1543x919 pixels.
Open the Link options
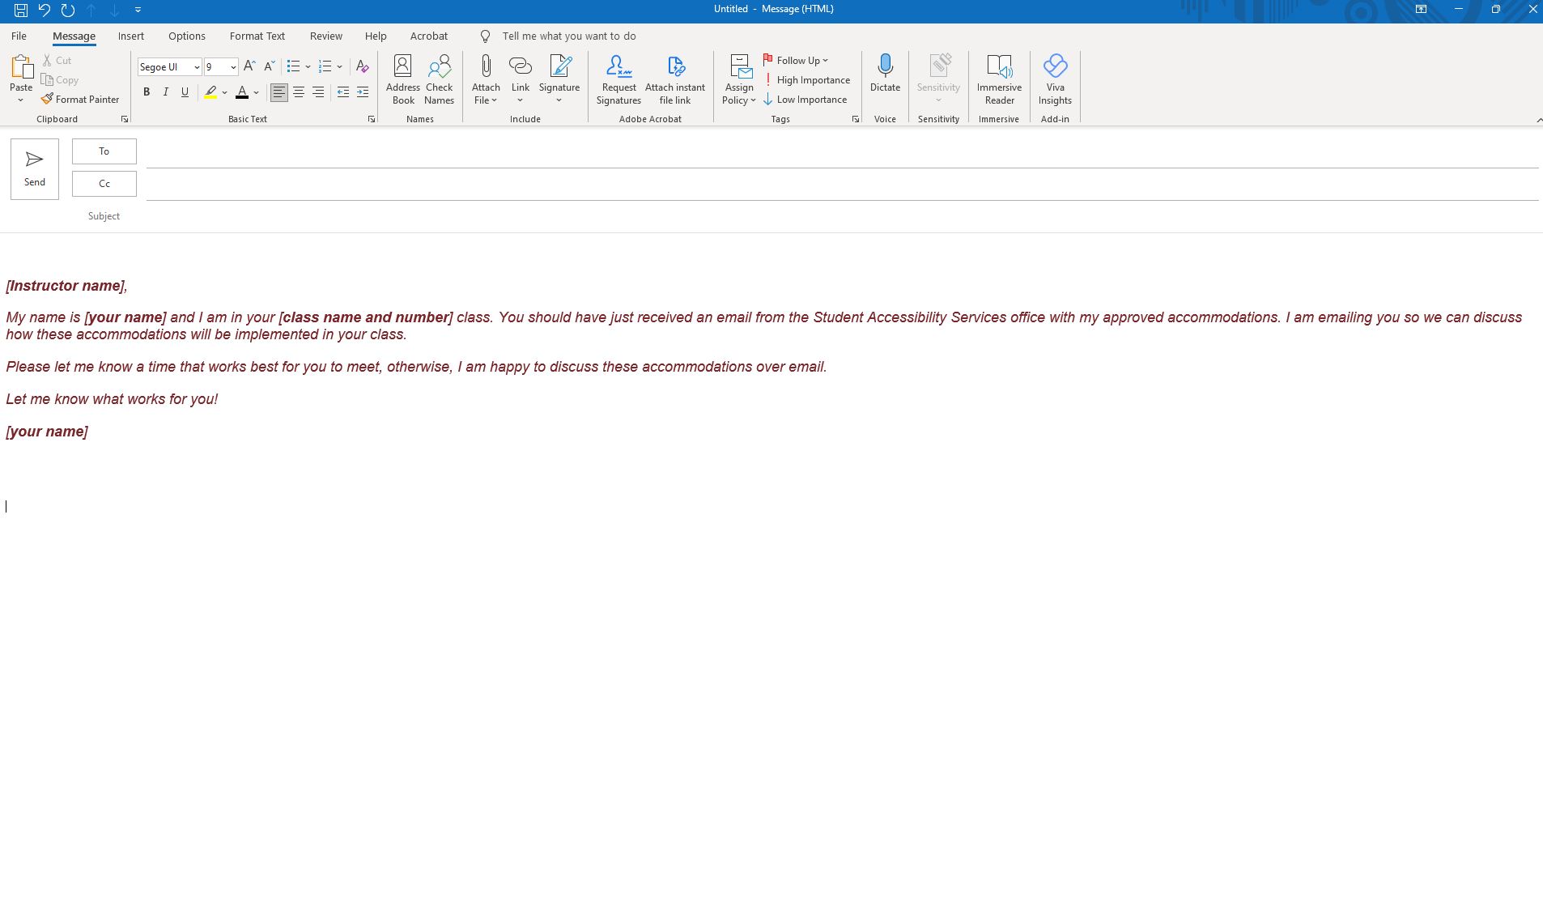click(x=521, y=79)
